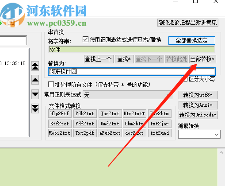
Task: Click the 替换此处 button
Action: (177, 59)
